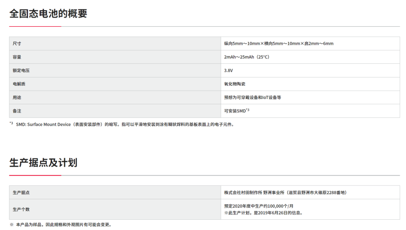
Task: Click the 备注 row label
Action: [x=17, y=111]
